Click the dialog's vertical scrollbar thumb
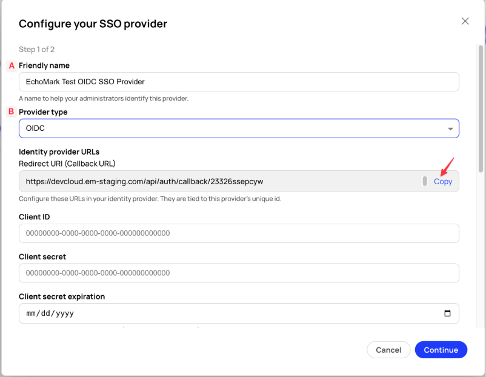Viewport: 486px width, 377px height. click(x=481, y=108)
